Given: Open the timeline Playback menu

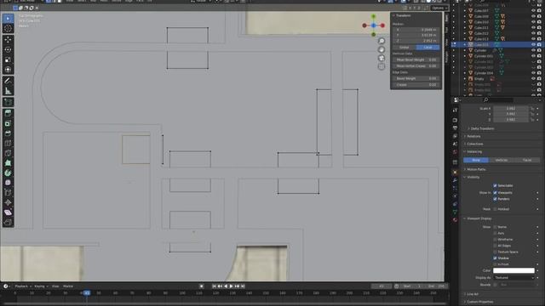Looking at the screenshot, I should click(23, 286).
